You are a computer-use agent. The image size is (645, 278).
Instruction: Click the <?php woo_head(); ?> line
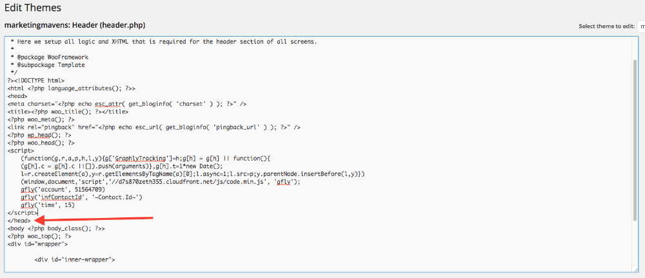click(x=41, y=143)
